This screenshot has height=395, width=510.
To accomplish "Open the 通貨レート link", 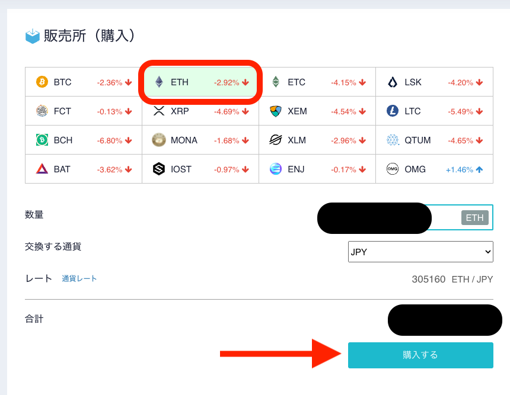I will pos(79,279).
